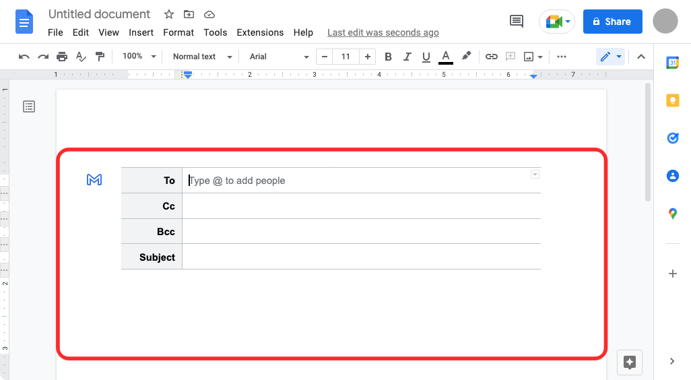The height and width of the screenshot is (380, 691).
Task: Open the Edit menu
Action: coord(81,32)
